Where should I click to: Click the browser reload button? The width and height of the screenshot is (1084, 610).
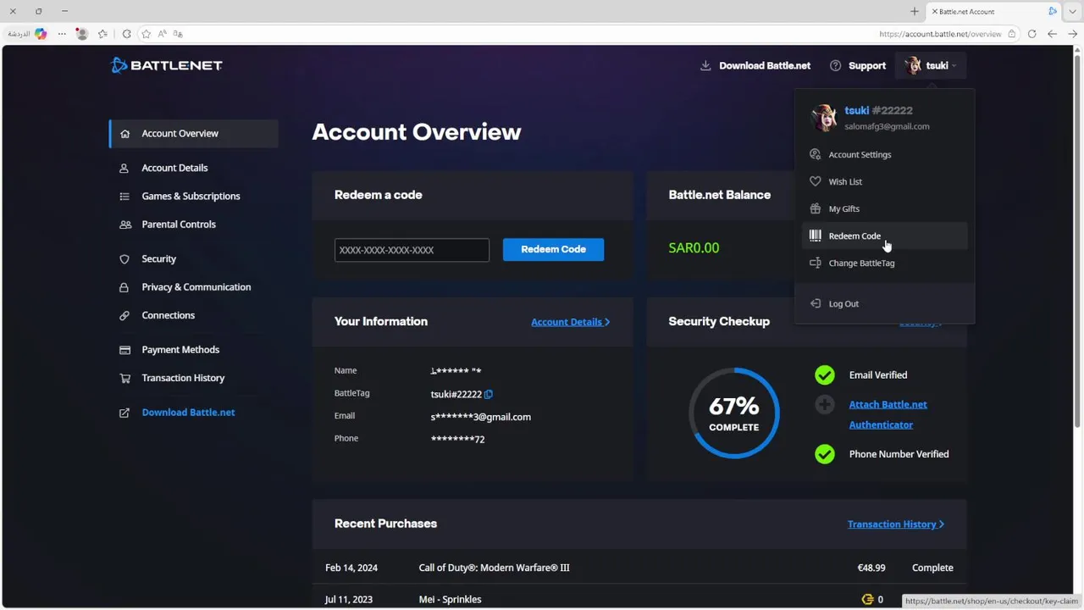tap(1031, 34)
